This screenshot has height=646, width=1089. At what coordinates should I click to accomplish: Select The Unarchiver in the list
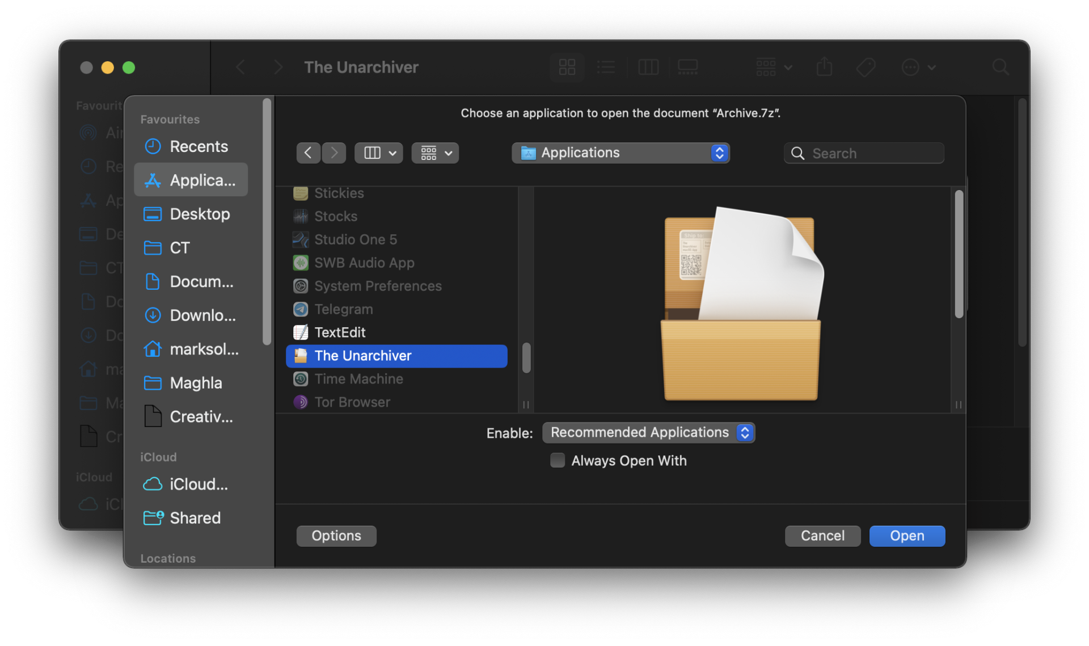[x=397, y=356]
